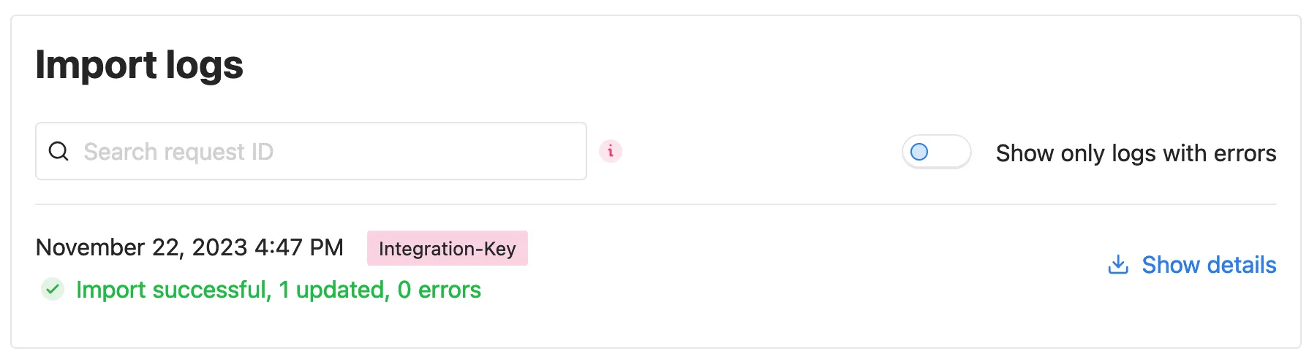Focus the Search request ID field
The width and height of the screenshot is (1309, 359).
tap(311, 151)
